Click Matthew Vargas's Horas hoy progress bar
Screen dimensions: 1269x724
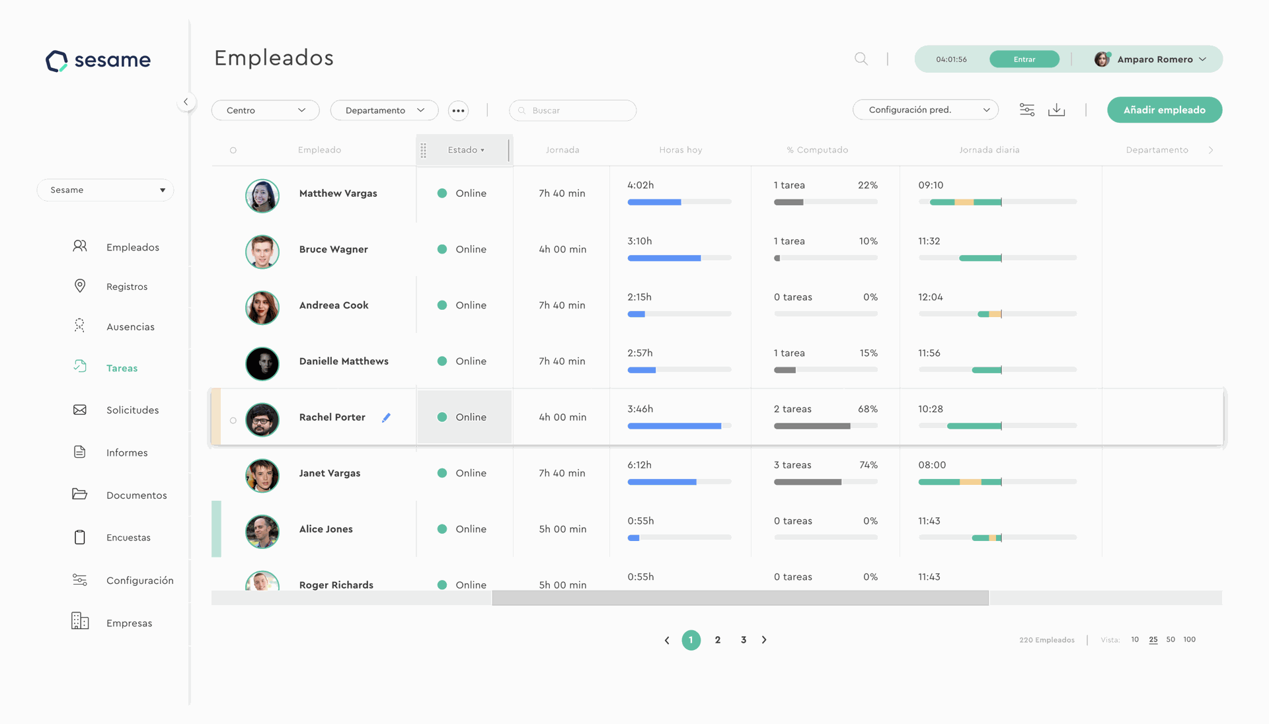679,202
